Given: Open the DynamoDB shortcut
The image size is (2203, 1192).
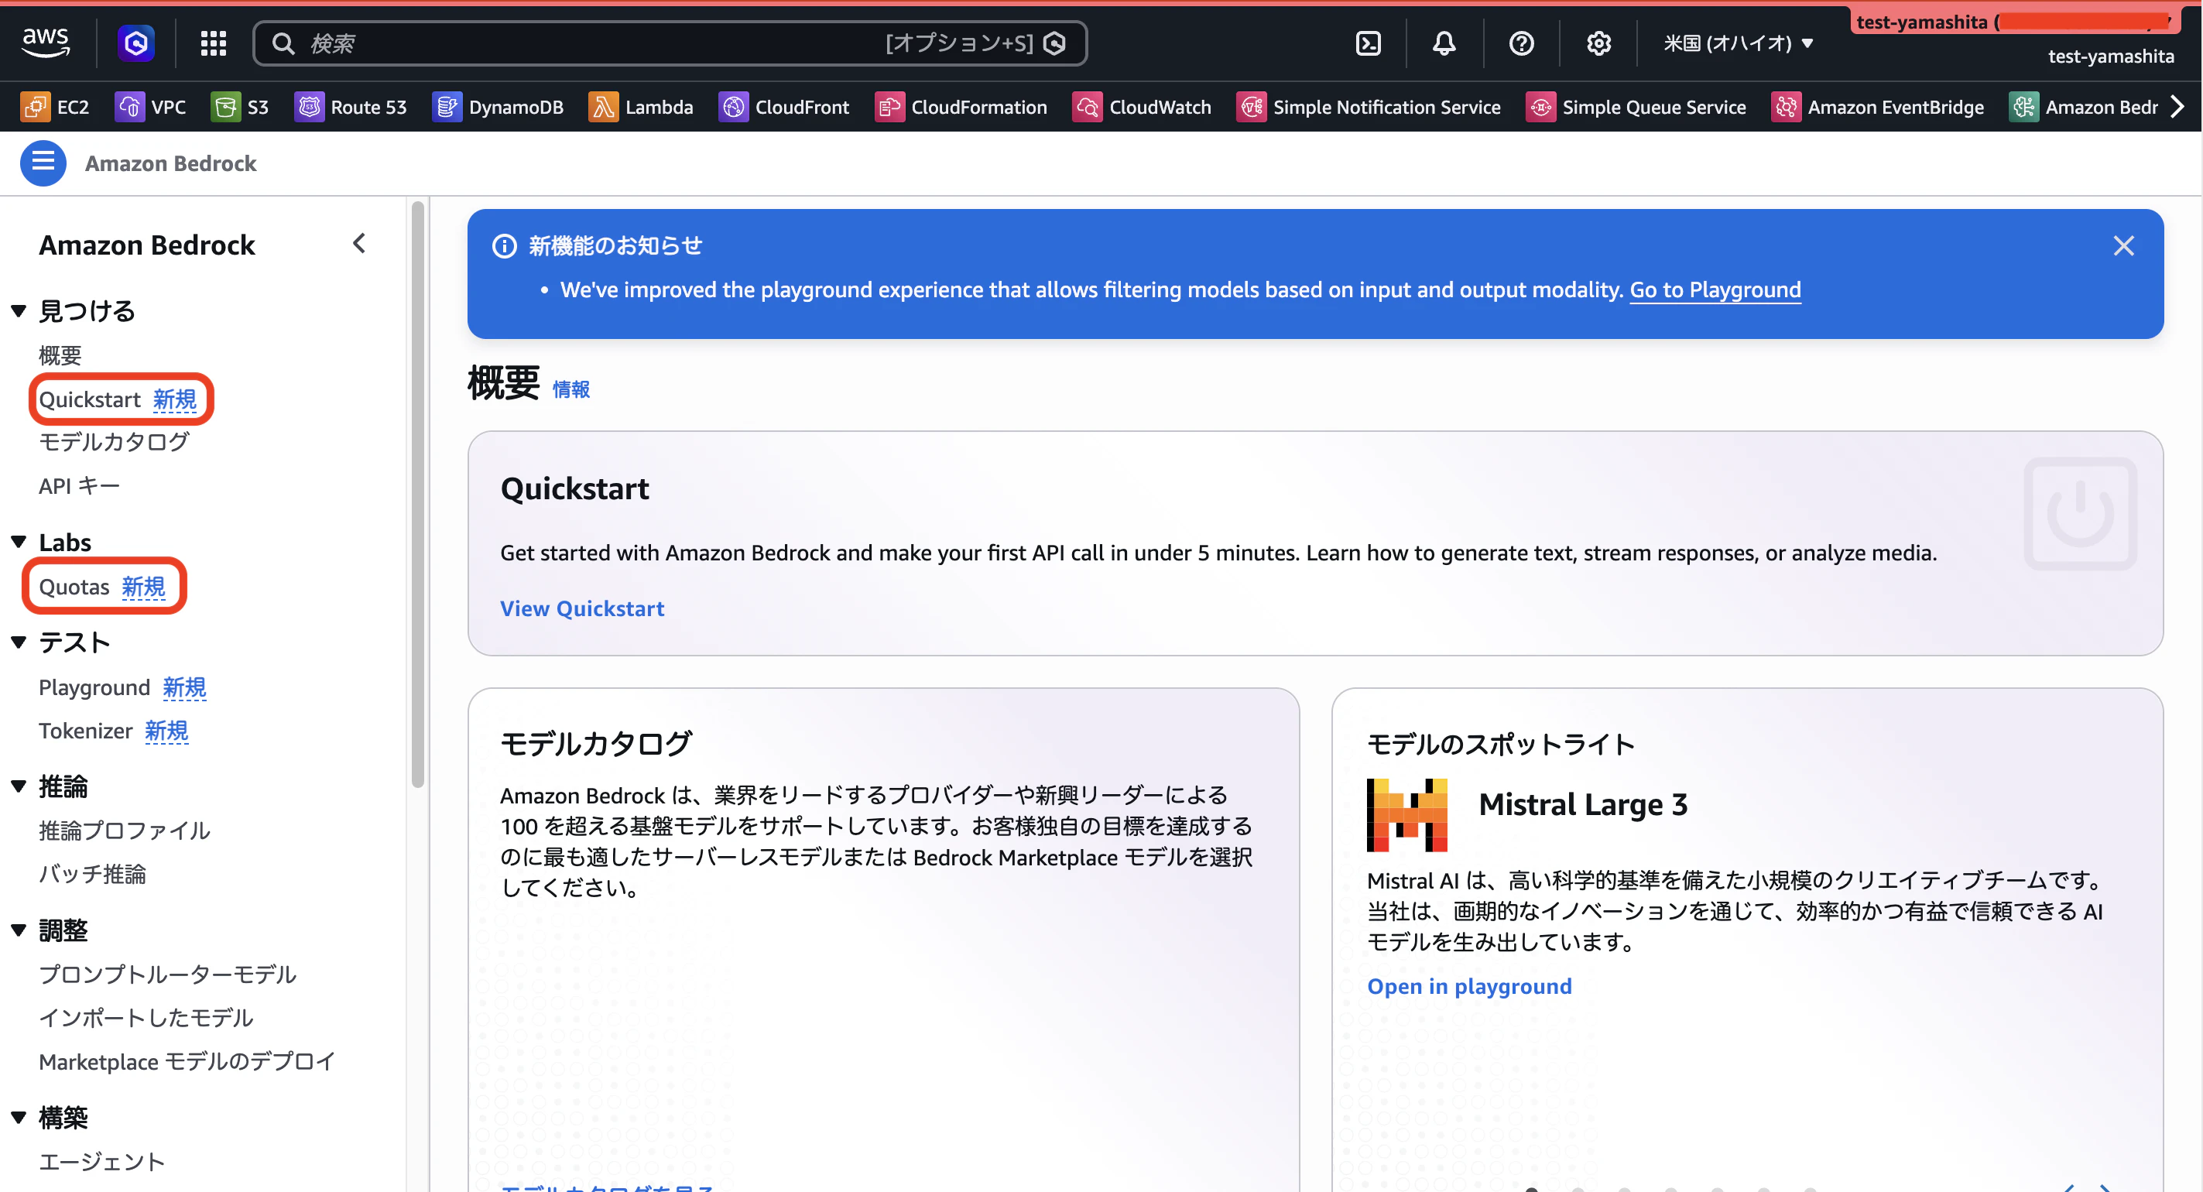Looking at the screenshot, I should tap(498, 107).
